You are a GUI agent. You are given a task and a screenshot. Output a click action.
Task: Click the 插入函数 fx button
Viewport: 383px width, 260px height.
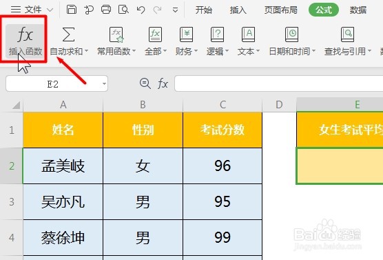click(25, 41)
